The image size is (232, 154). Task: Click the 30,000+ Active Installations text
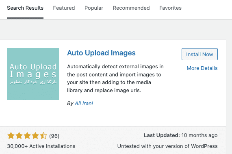41,146
